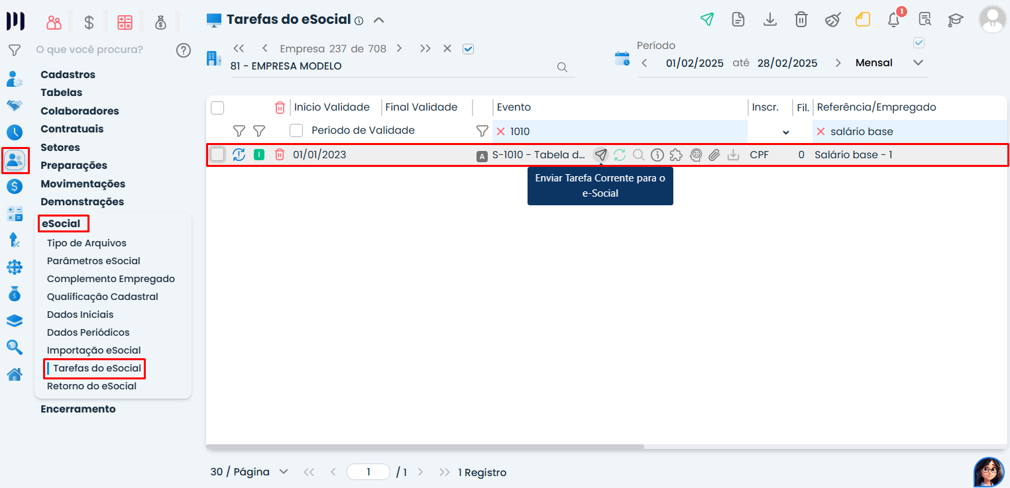Open the document icon in top toolbar

click(738, 19)
